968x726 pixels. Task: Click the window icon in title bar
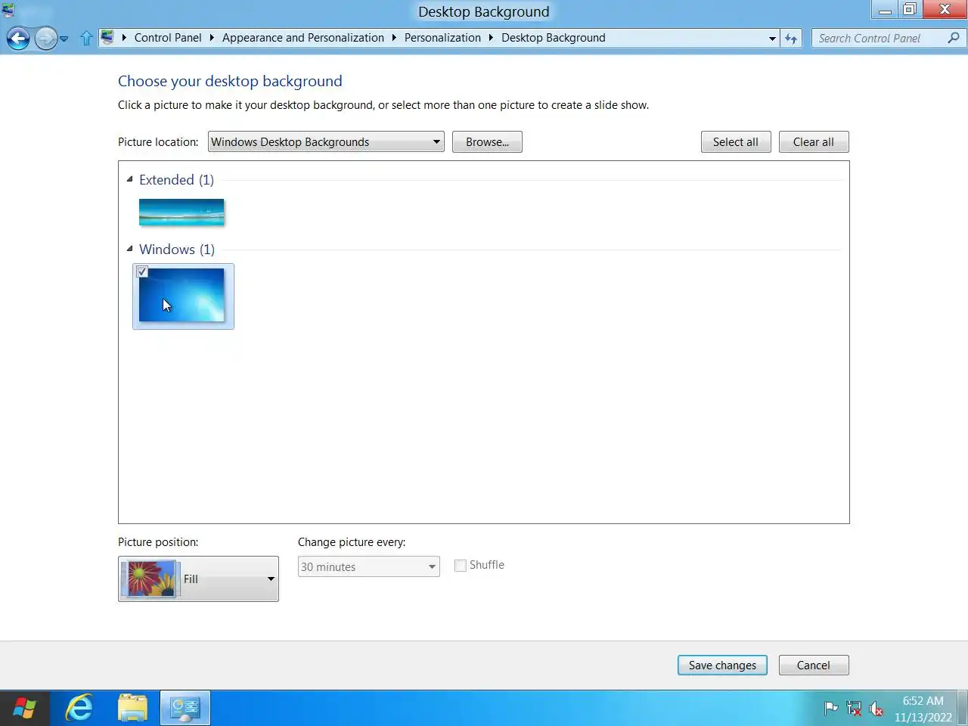tap(8, 10)
